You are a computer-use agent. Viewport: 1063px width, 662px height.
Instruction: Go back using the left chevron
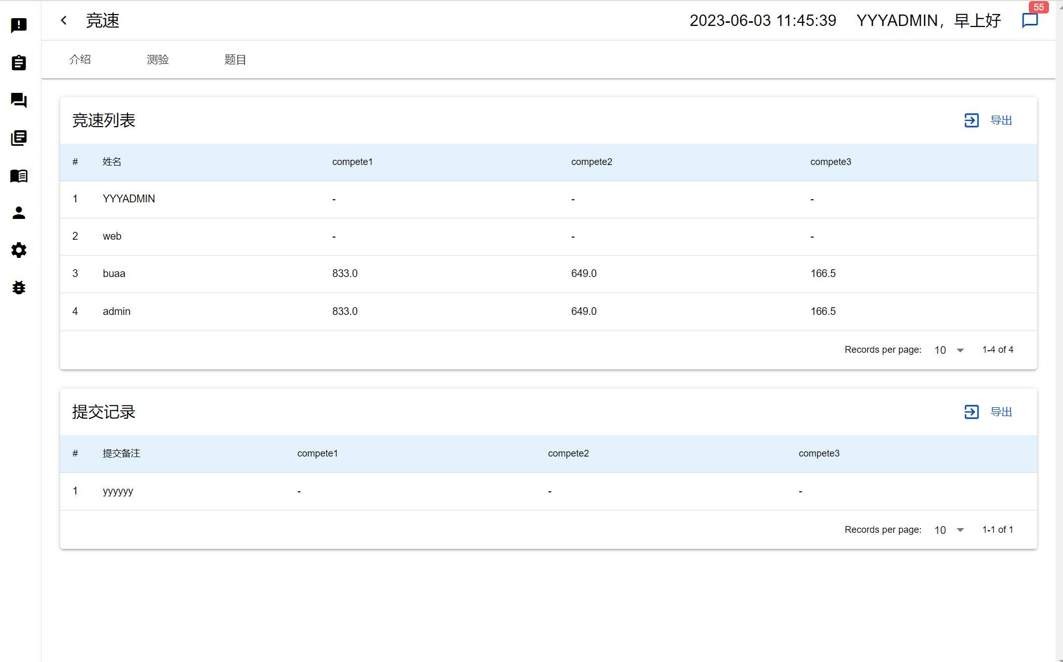coord(64,20)
